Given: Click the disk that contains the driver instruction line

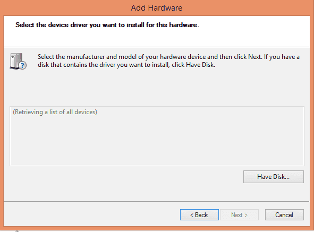Looking at the screenshot, I should (126, 65).
